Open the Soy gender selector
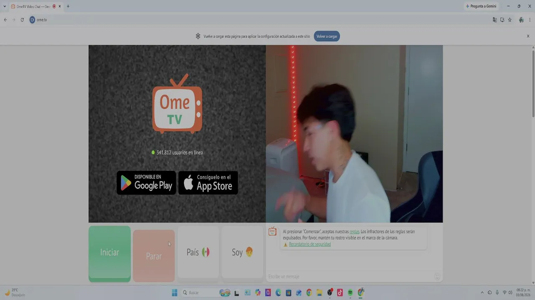 click(x=242, y=252)
